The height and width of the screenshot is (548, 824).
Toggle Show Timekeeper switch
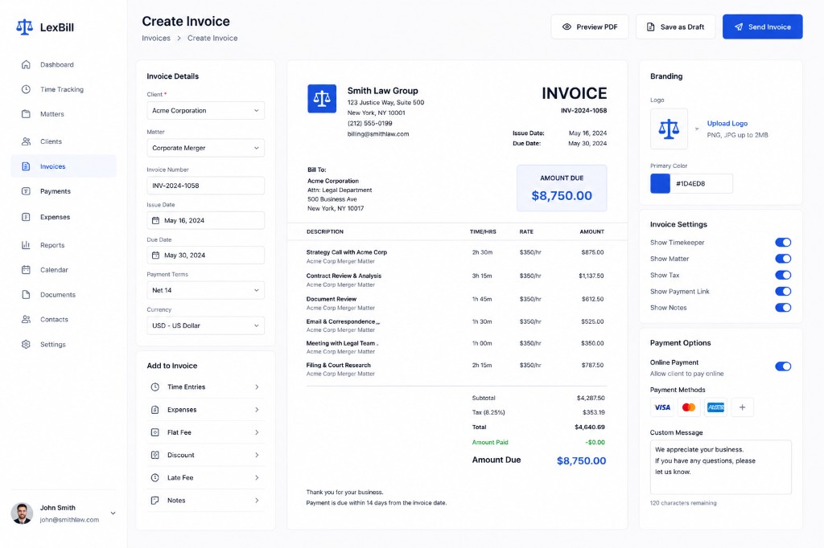pyautogui.click(x=783, y=242)
